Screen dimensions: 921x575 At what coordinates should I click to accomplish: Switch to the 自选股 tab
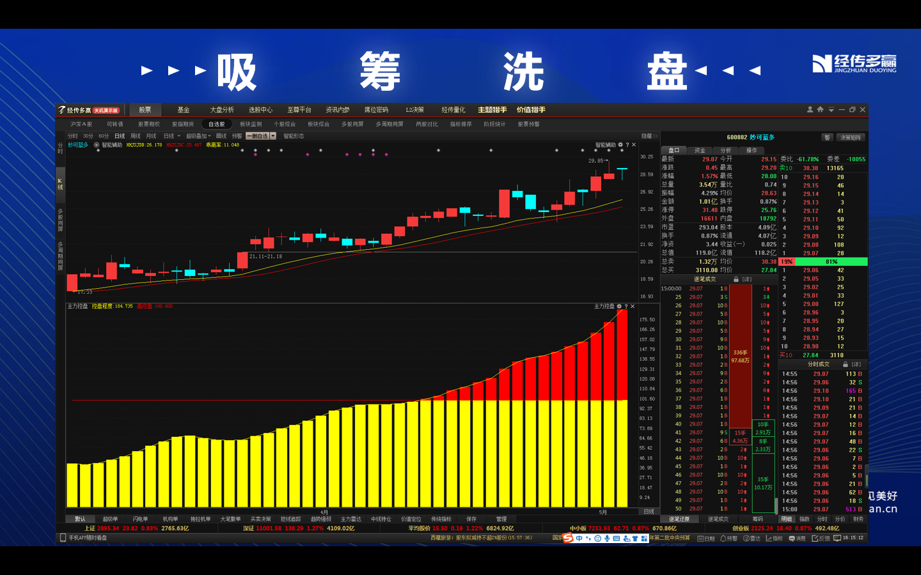point(217,124)
